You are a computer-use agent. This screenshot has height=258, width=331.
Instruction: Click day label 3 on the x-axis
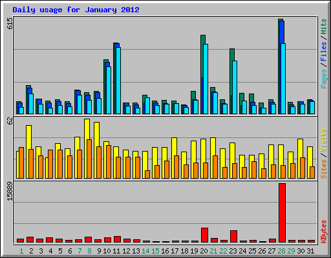[x=41, y=251]
